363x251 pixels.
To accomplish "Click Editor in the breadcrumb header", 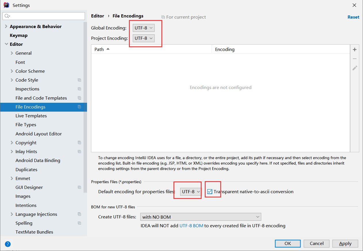I will 97,16.
